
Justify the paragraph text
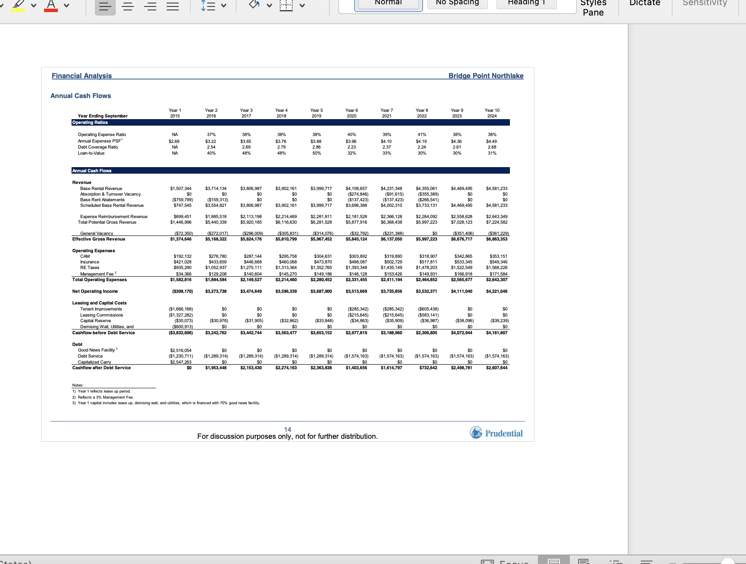(174, 6)
